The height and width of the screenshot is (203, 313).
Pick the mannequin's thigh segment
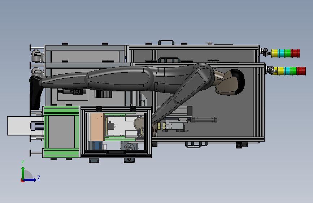pyautogui.click(x=119, y=79)
